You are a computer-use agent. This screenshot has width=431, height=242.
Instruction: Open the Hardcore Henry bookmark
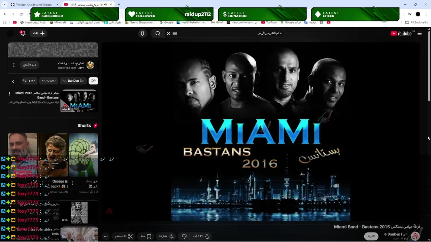tap(241, 23)
